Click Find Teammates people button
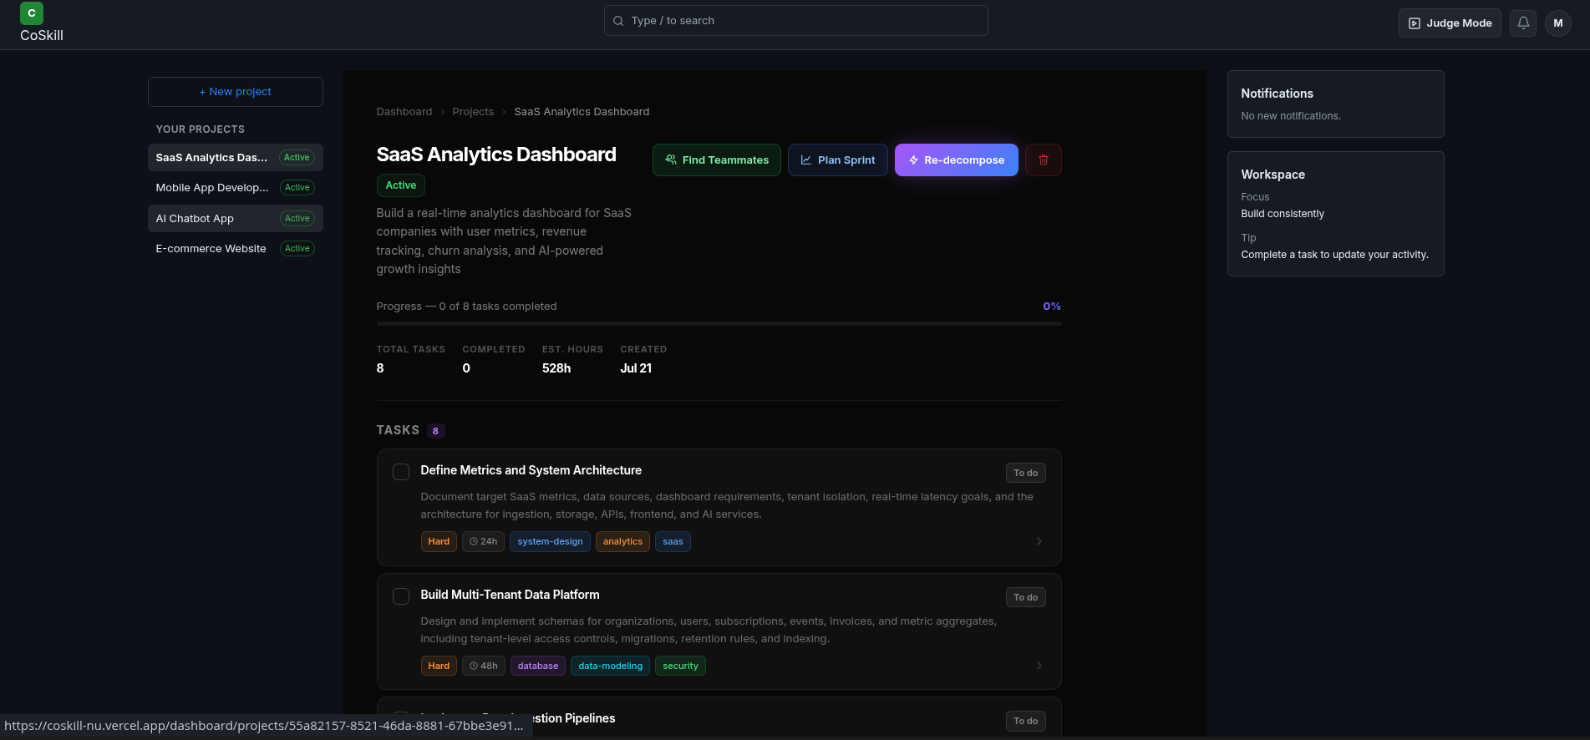 [717, 160]
